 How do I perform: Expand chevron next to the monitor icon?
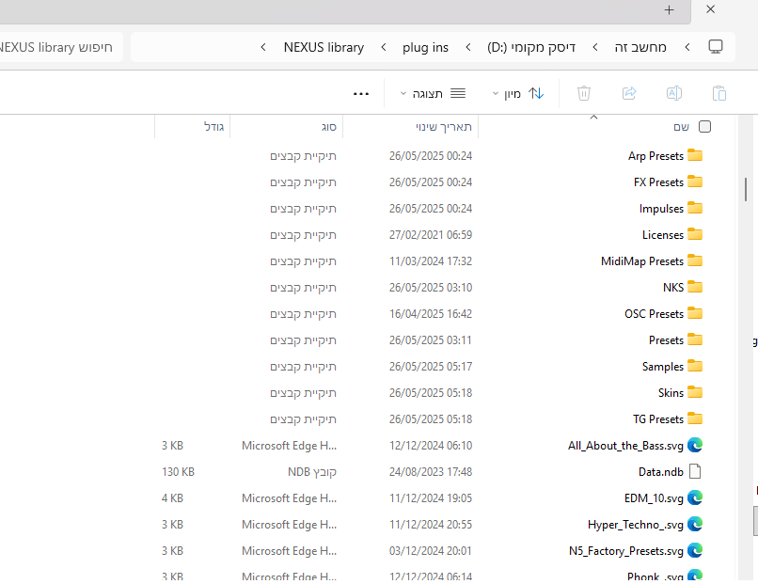[687, 47]
